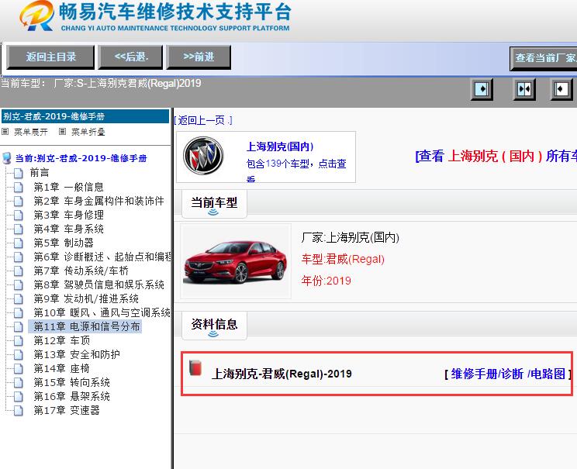Click the red book icon beside 君威(Regal)-2019
The image size is (577, 469).
click(x=195, y=368)
